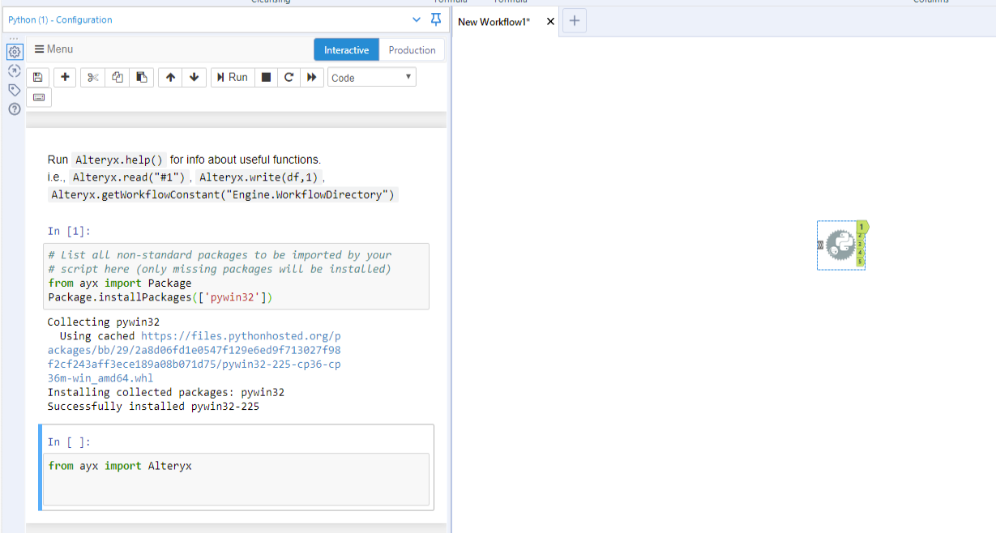Screen dimensions: 996x533
Task: Move the cell up with the up arrow
Action: coord(170,77)
